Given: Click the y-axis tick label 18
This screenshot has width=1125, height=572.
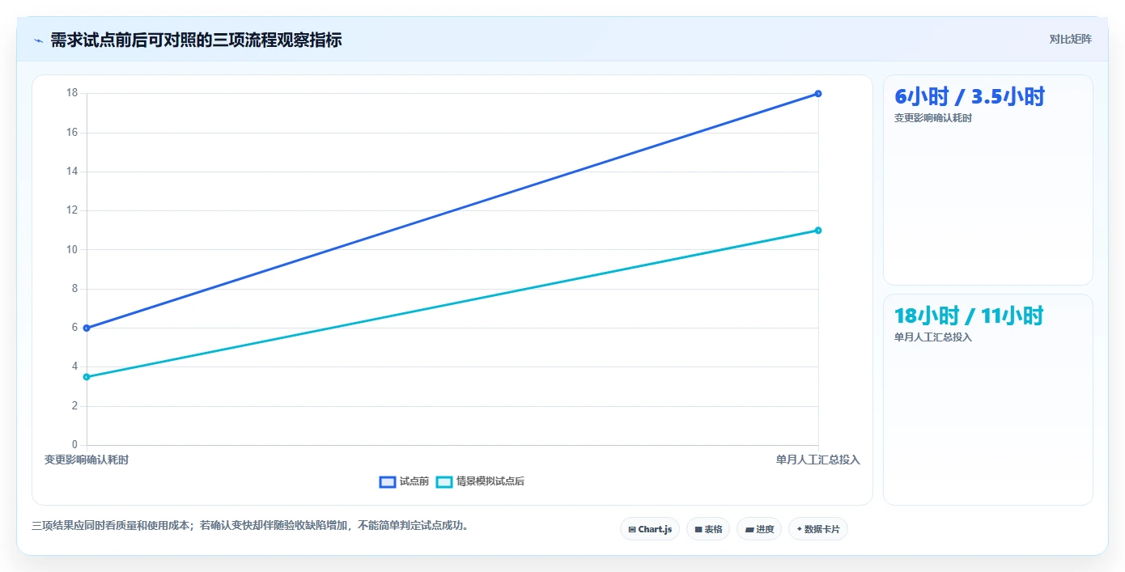Looking at the screenshot, I should (72, 93).
